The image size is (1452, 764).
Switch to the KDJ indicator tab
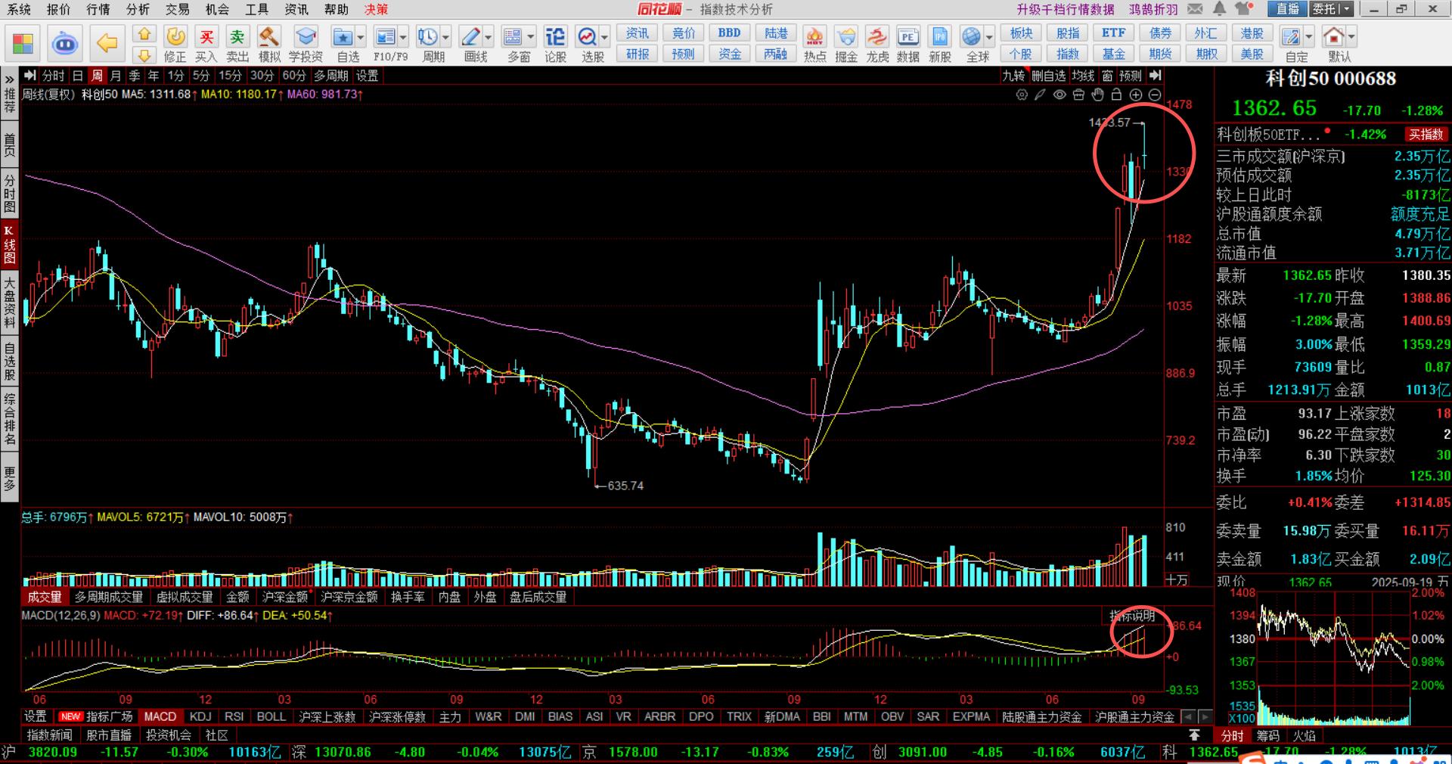point(200,716)
